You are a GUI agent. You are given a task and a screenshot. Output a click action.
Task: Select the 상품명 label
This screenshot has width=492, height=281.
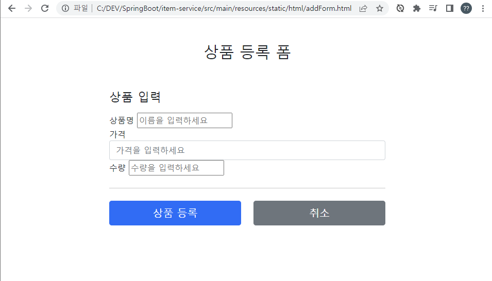pyautogui.click(x=122, y=120)
